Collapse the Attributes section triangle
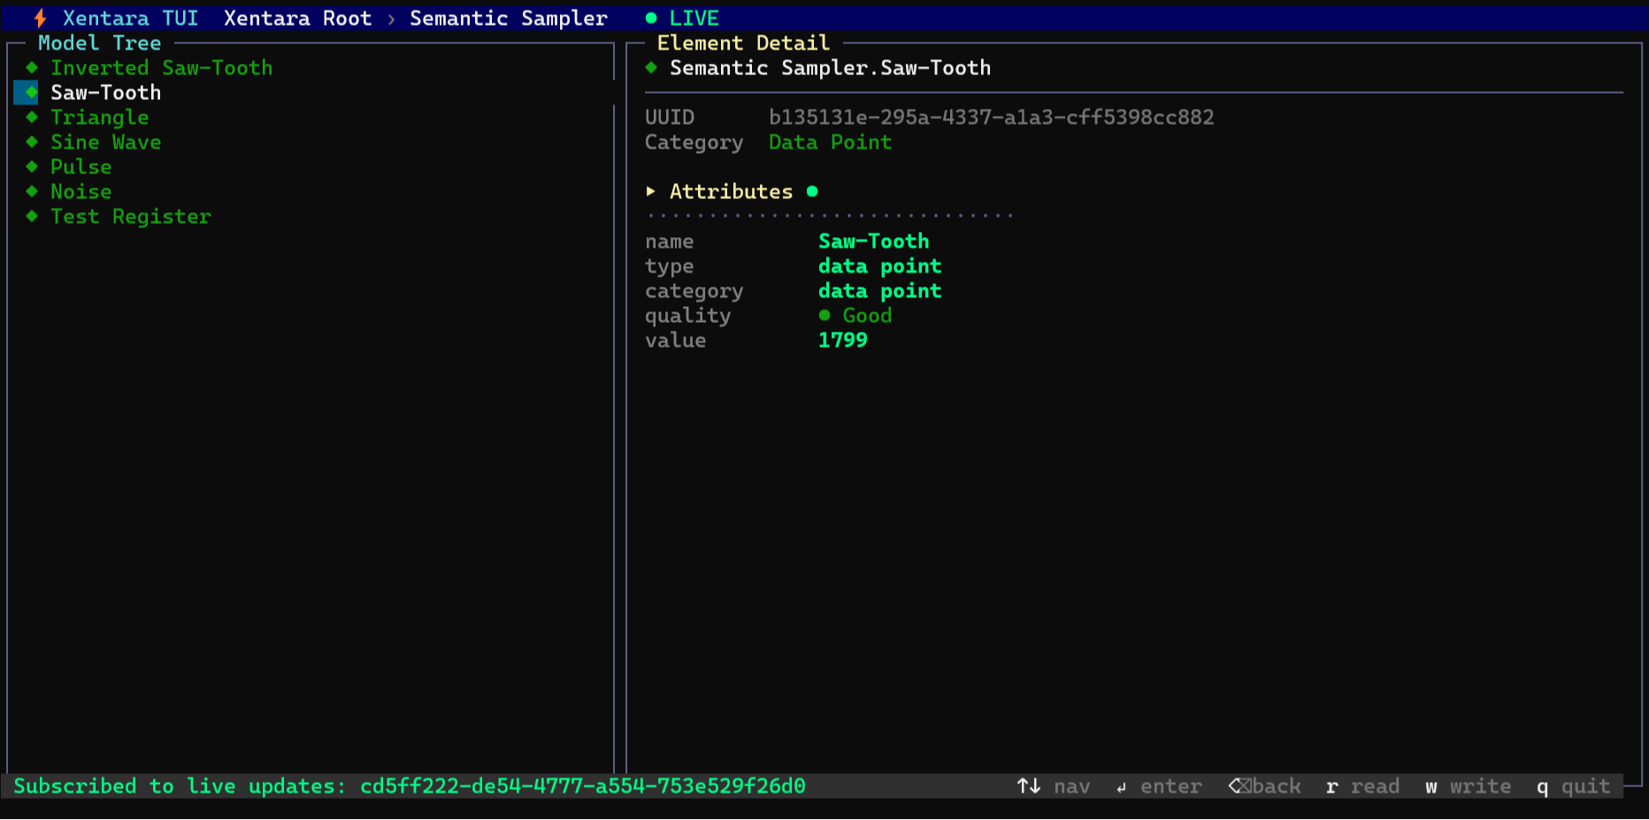1649x820 pixels. click(651, 191)
